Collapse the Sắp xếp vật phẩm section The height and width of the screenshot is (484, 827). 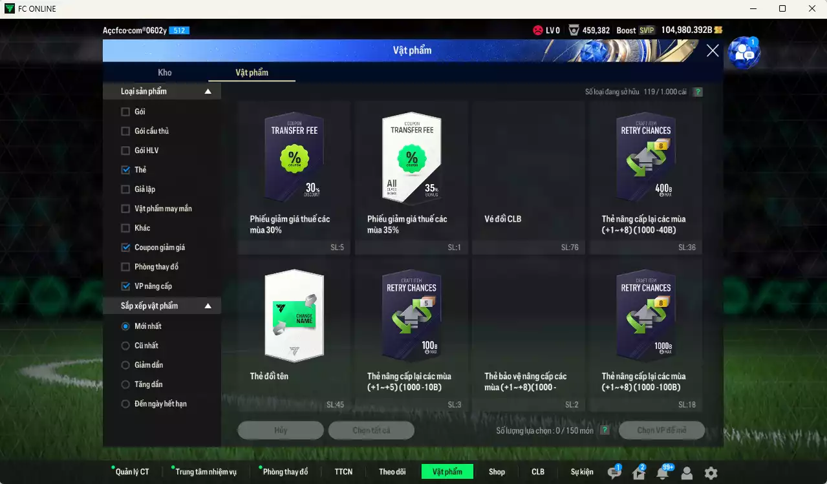coord(208,306)
